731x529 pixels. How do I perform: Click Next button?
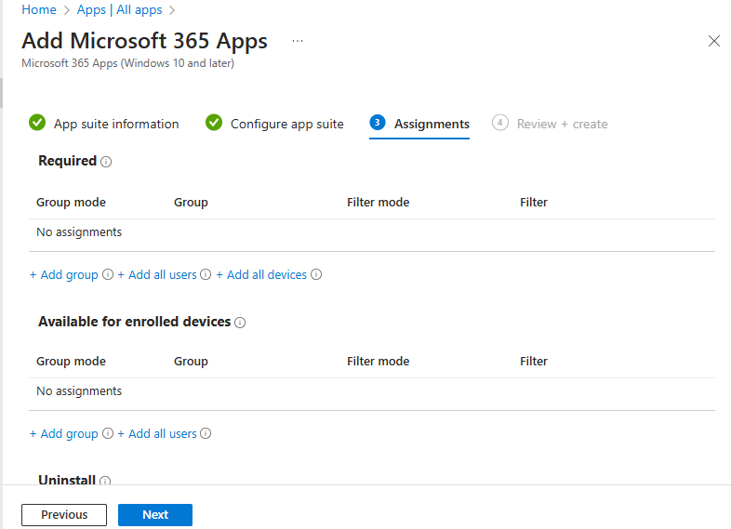tap(155, 515)
